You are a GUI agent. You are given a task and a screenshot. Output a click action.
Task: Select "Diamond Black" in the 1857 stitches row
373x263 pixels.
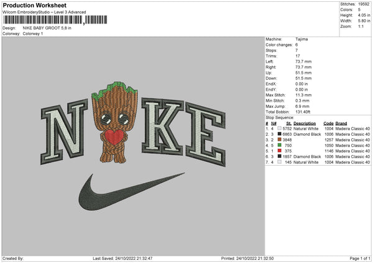click(307, 157)
